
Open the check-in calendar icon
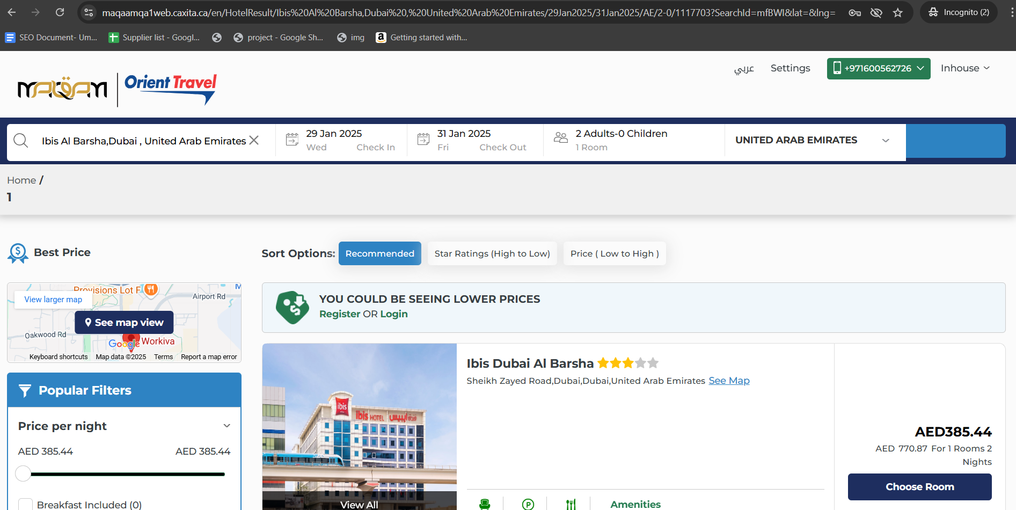point(292,140)
